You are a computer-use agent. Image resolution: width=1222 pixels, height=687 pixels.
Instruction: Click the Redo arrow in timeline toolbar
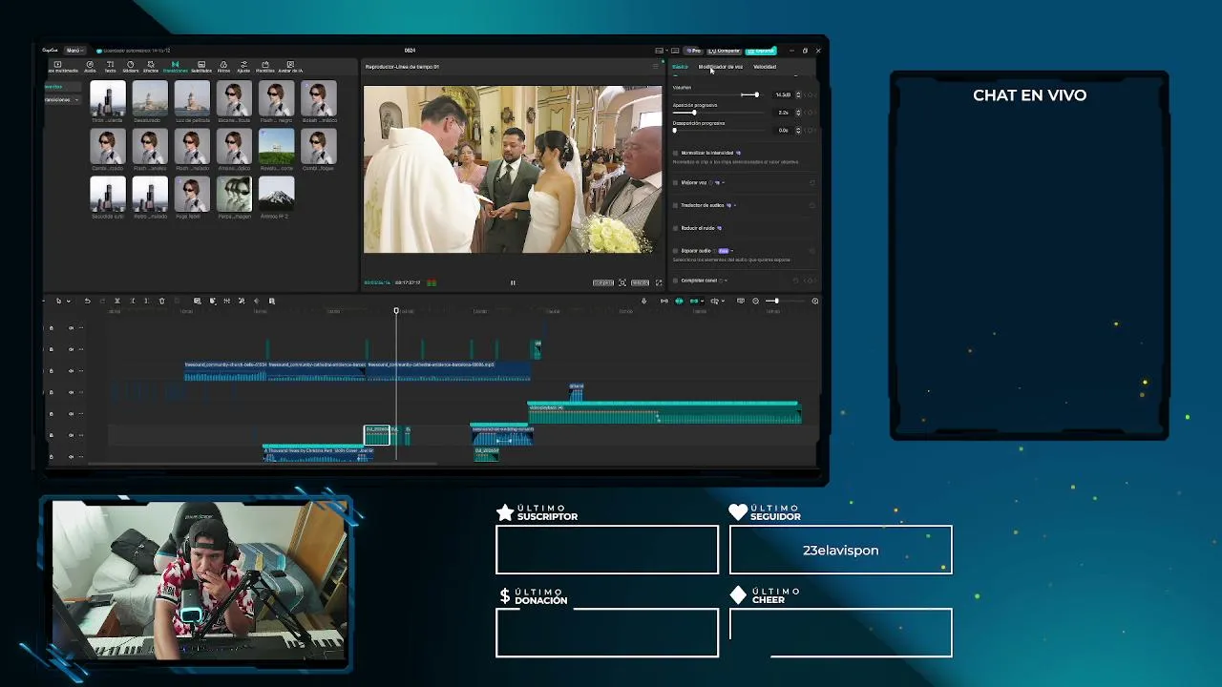[x=101, y=302]
